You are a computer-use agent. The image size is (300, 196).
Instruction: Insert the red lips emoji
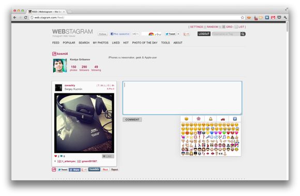point(213,153)
